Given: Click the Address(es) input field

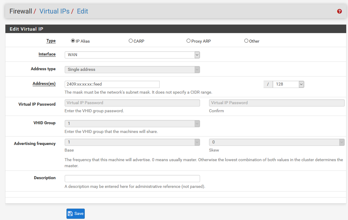Looking at the screenshot, I should pyautogui.click(x=112, y=84).
